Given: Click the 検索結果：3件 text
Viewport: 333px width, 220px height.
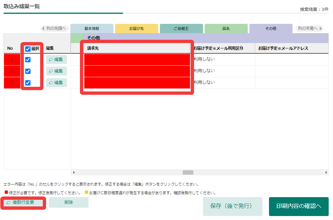Looking at the screenshot, I should point(314,9).
